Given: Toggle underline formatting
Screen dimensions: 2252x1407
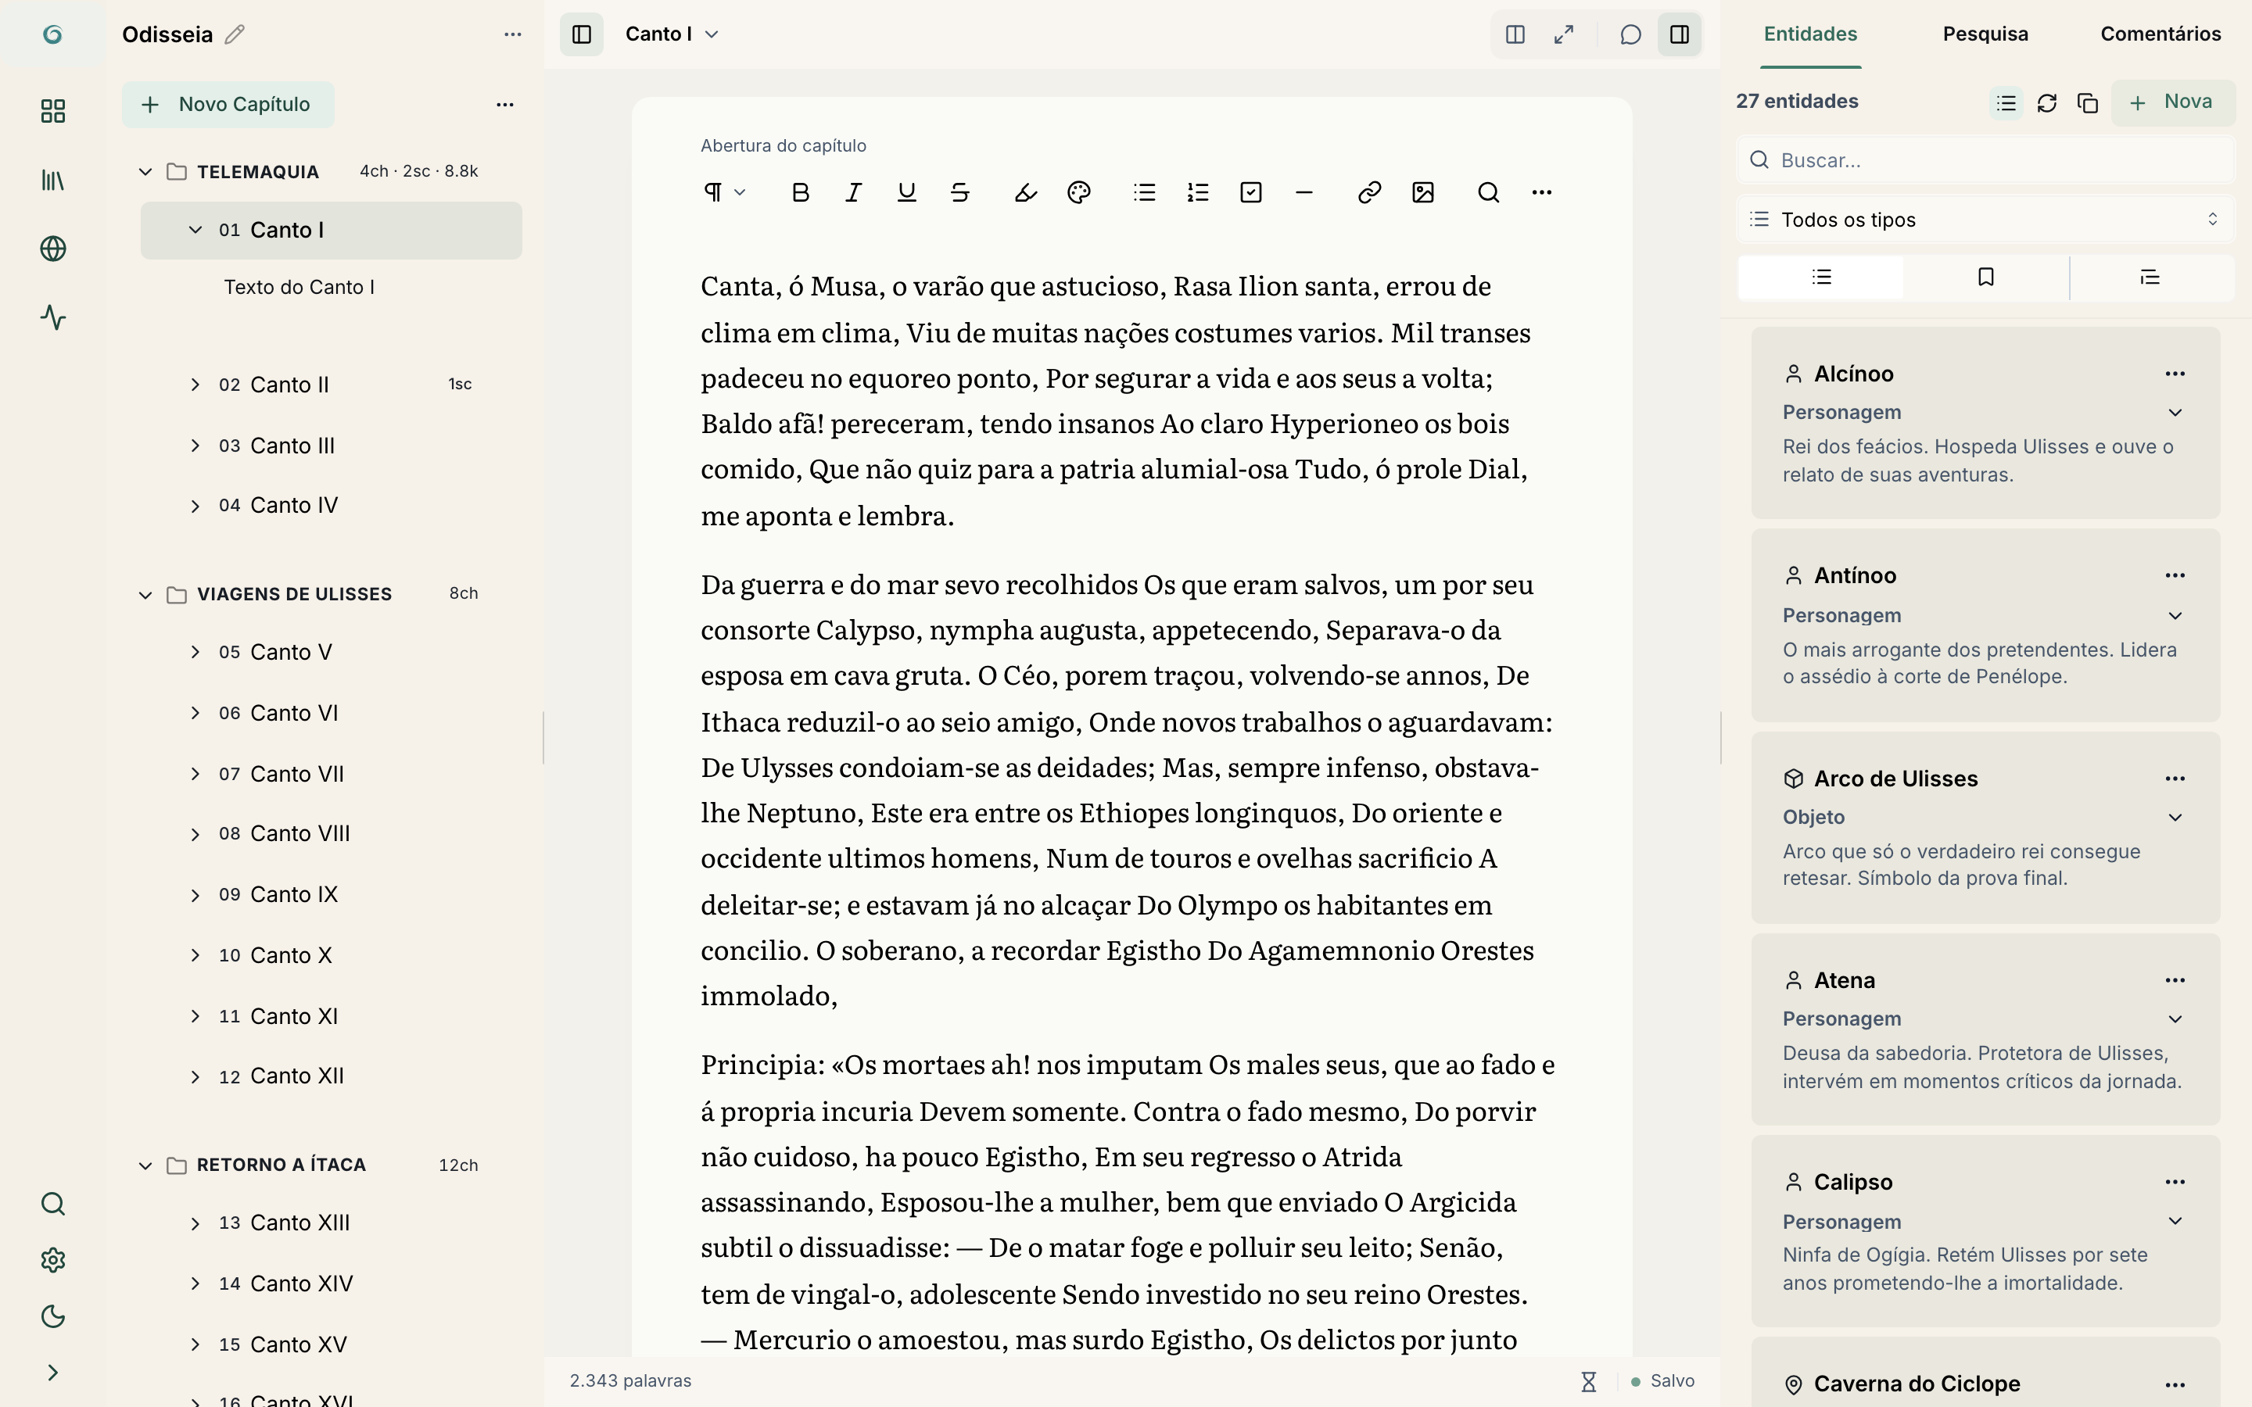Looking at the screenshot, I should click(906, 192).
